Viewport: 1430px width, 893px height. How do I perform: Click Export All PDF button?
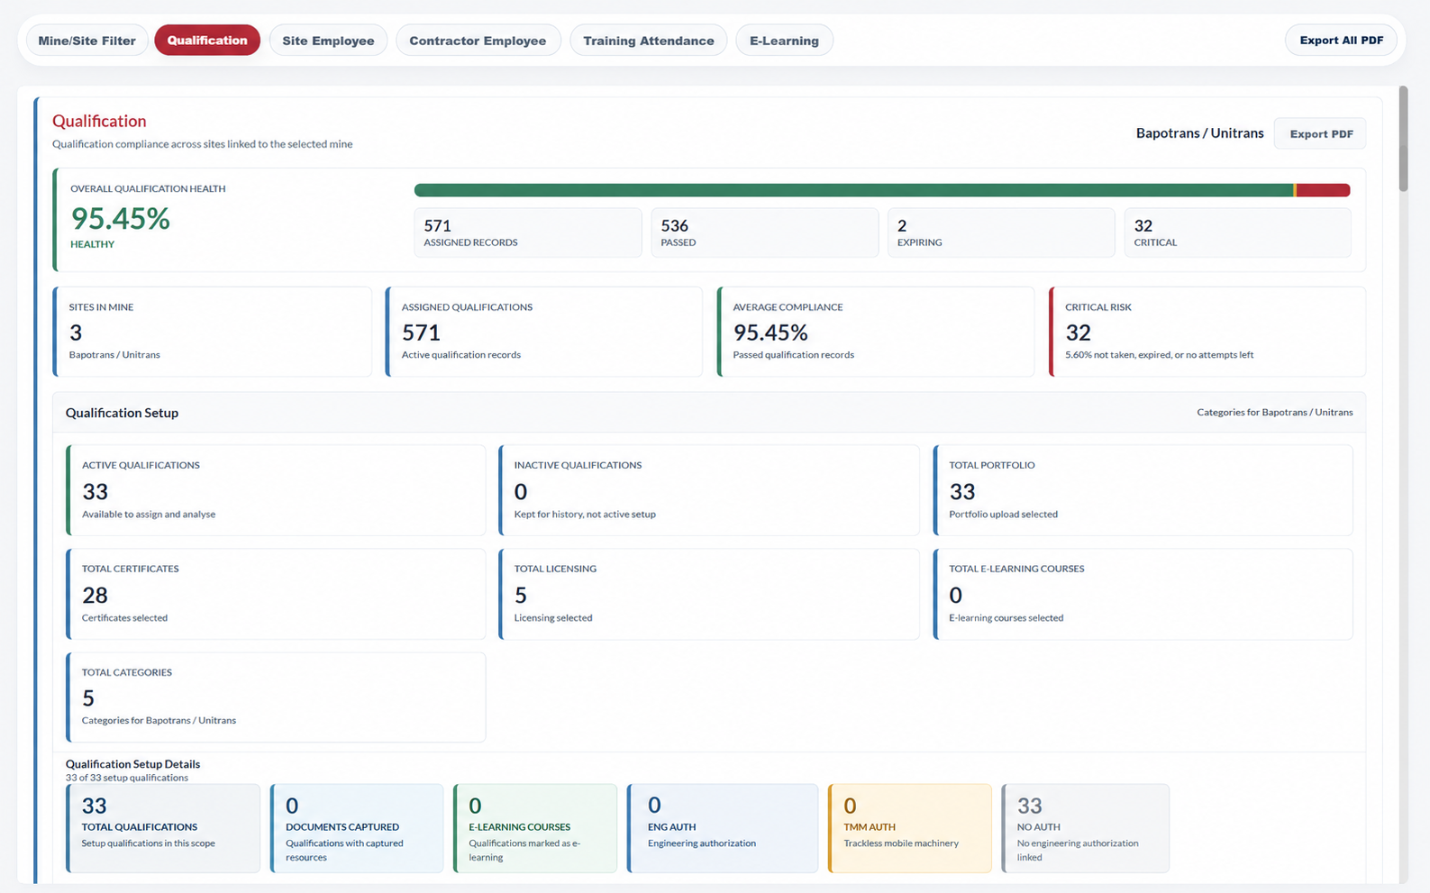[x=1341, y=41]
